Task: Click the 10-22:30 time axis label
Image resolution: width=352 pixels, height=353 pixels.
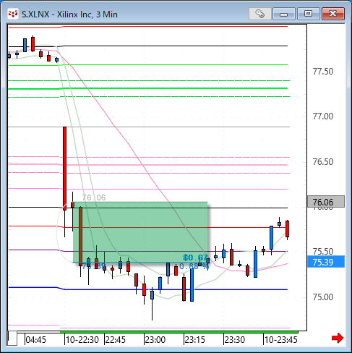Action: [x=82, y=340]
